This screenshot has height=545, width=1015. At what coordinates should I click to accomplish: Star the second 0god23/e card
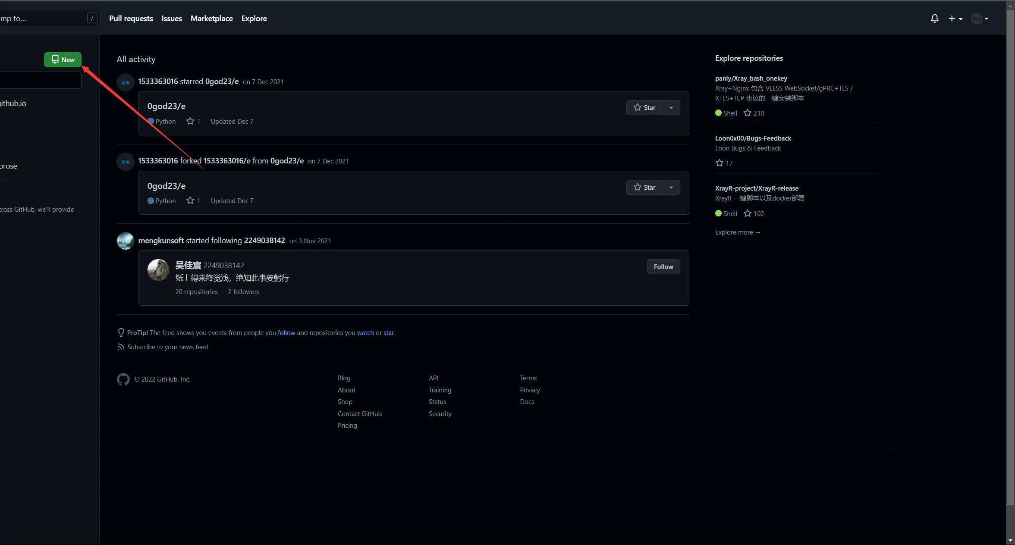point(644,187)
